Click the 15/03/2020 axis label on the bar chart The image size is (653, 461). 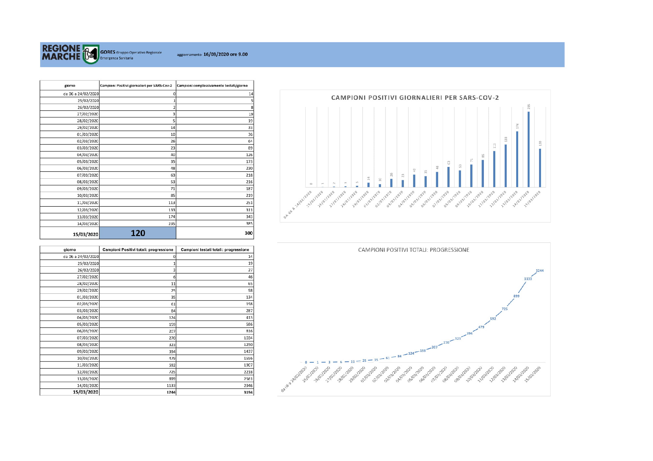[x=533, y=199]
